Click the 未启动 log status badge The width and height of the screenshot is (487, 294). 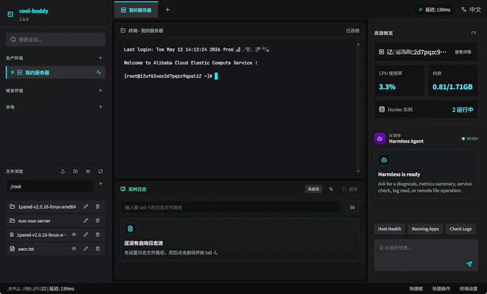[x=314, y=189]
